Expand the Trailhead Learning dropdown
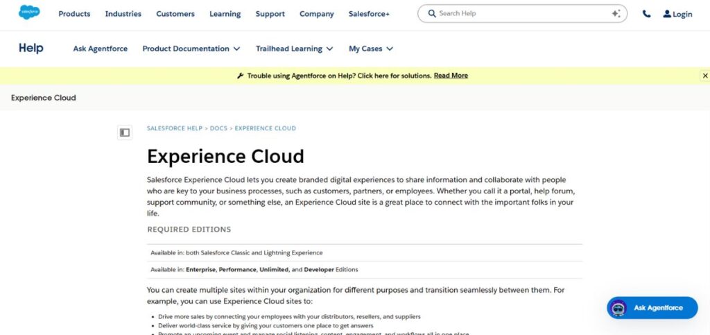The image size is (710, 335). coord(294,49)
